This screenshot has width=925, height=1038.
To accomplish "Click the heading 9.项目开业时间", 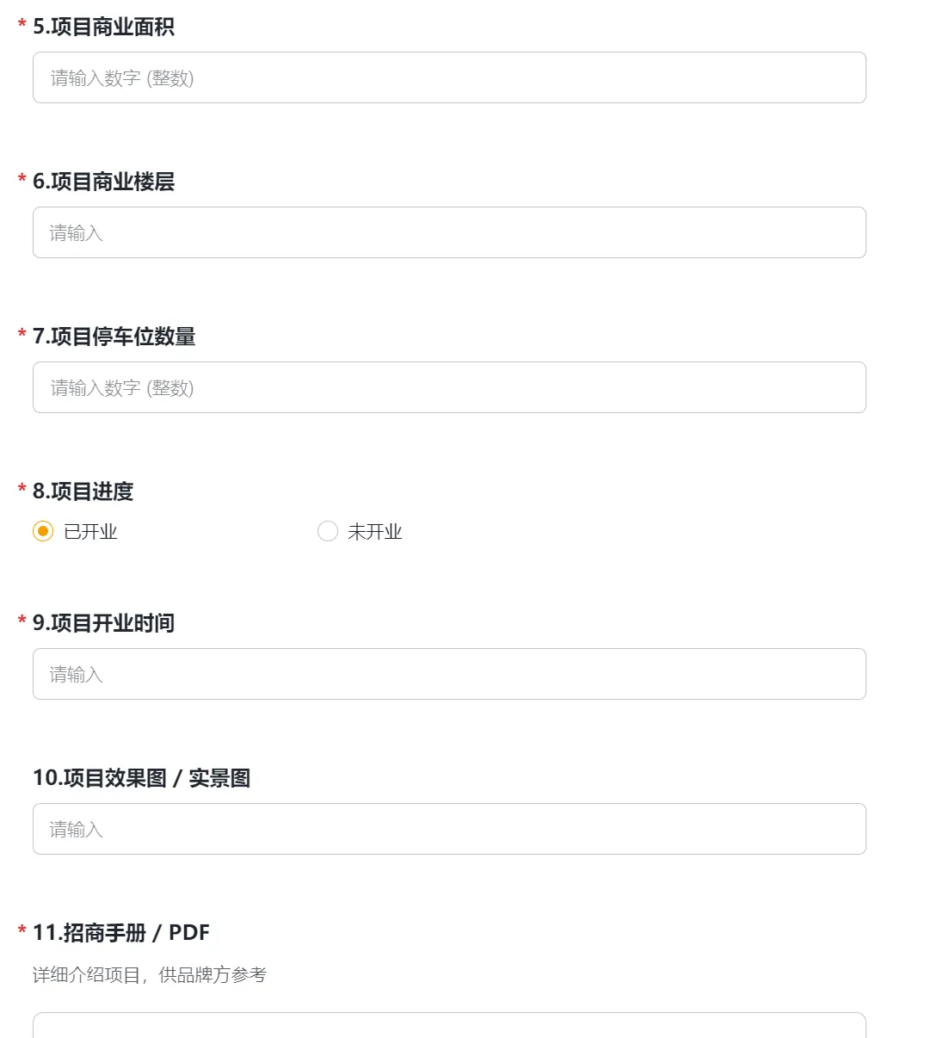I will click(x=103, y=623).
